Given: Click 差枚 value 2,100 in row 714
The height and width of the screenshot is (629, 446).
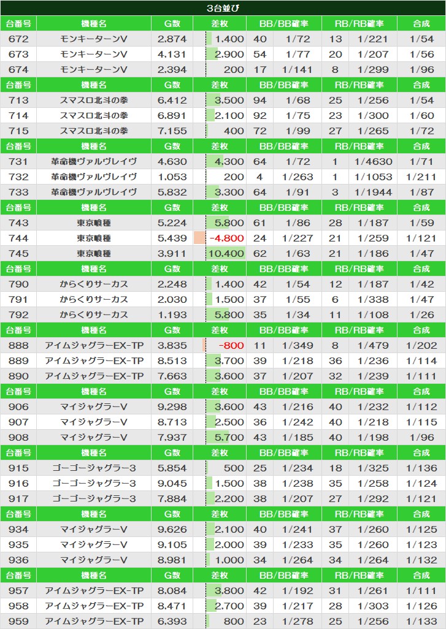Looking at the screenshot, I should (x=229, y=115).
